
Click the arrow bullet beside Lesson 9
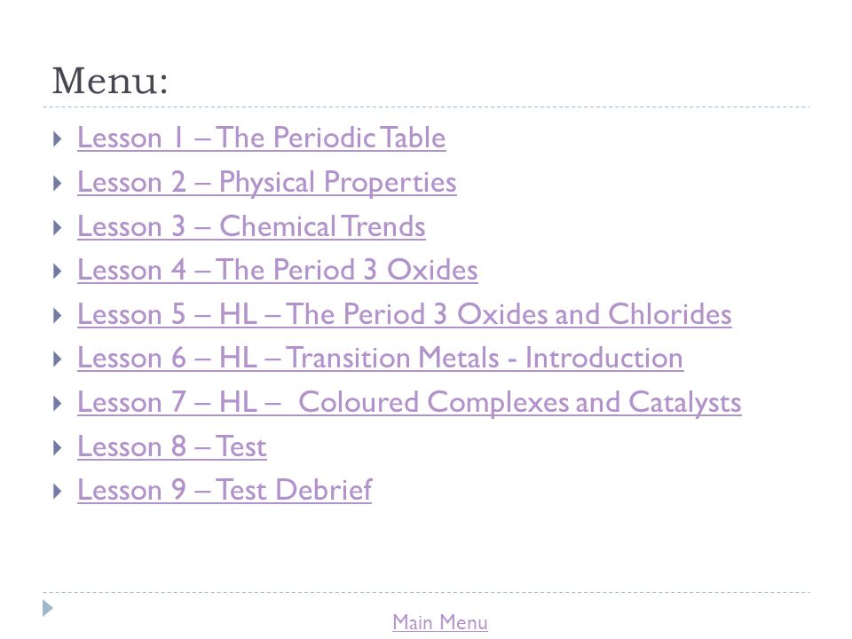[58, 492]
